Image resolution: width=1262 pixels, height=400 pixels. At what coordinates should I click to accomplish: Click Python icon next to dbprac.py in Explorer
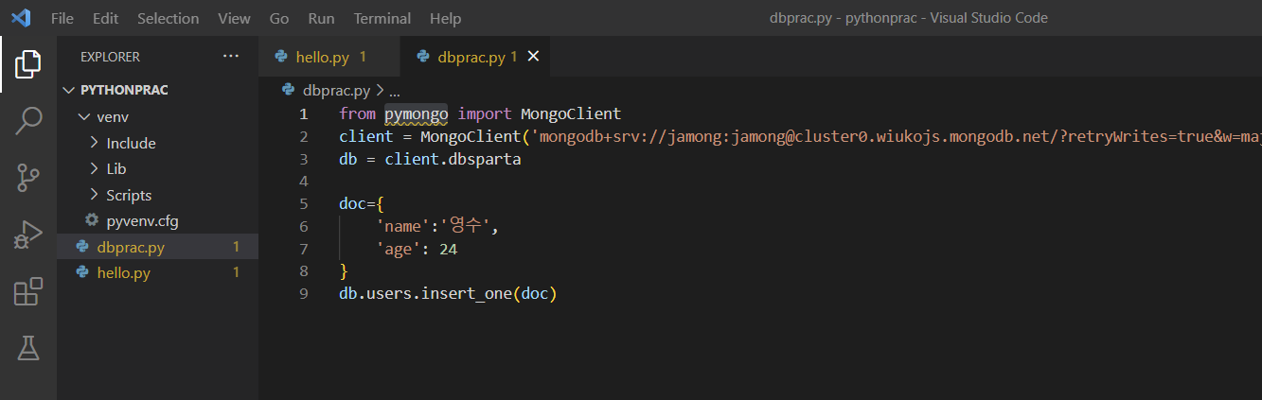[x=82, y=247]
